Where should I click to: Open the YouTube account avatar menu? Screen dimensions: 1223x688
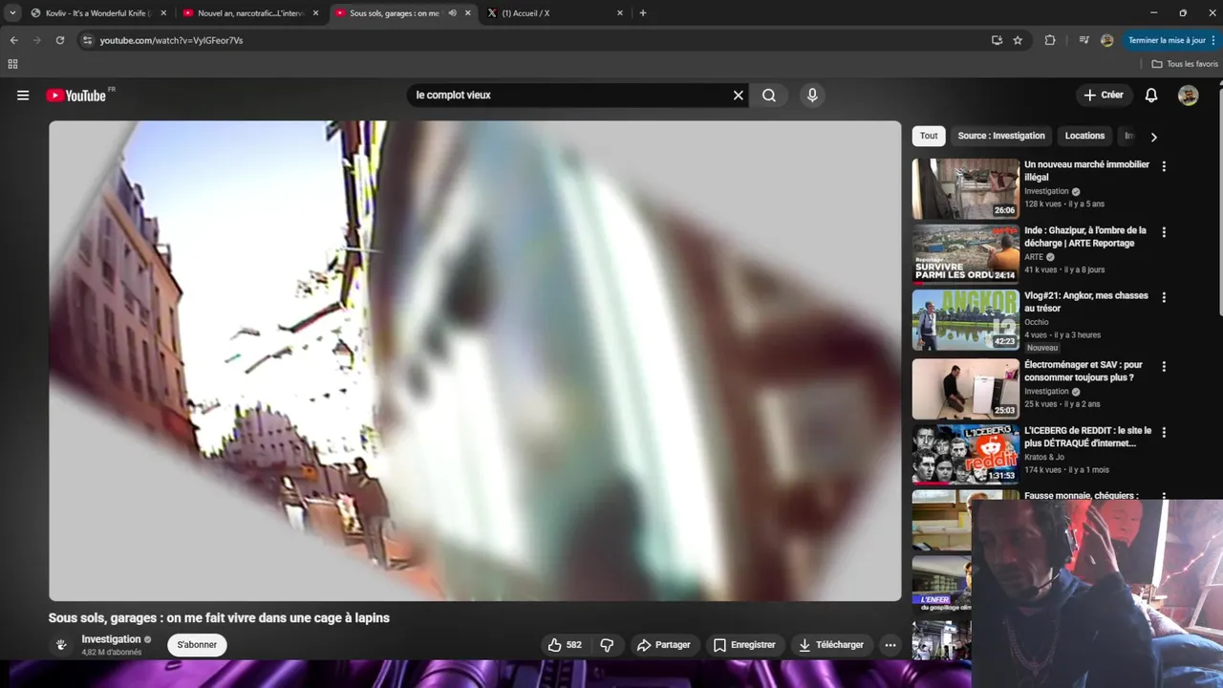click(1188, 96)
